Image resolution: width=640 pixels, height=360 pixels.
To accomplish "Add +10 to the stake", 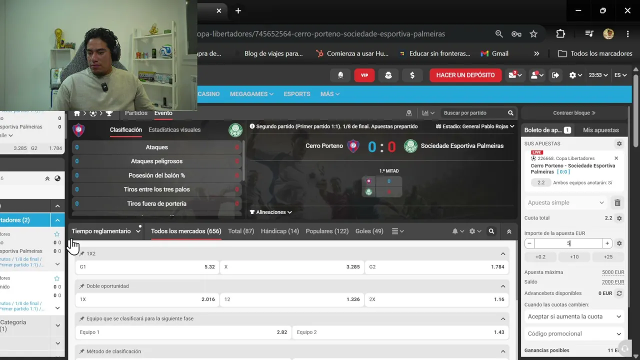I will (x=574, y=257).
